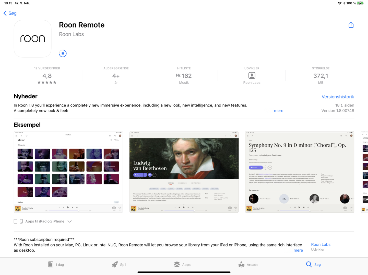The width and height of the screenshot is (368, 275).
Task: Go back via Søg text
Action: [13, 13]
